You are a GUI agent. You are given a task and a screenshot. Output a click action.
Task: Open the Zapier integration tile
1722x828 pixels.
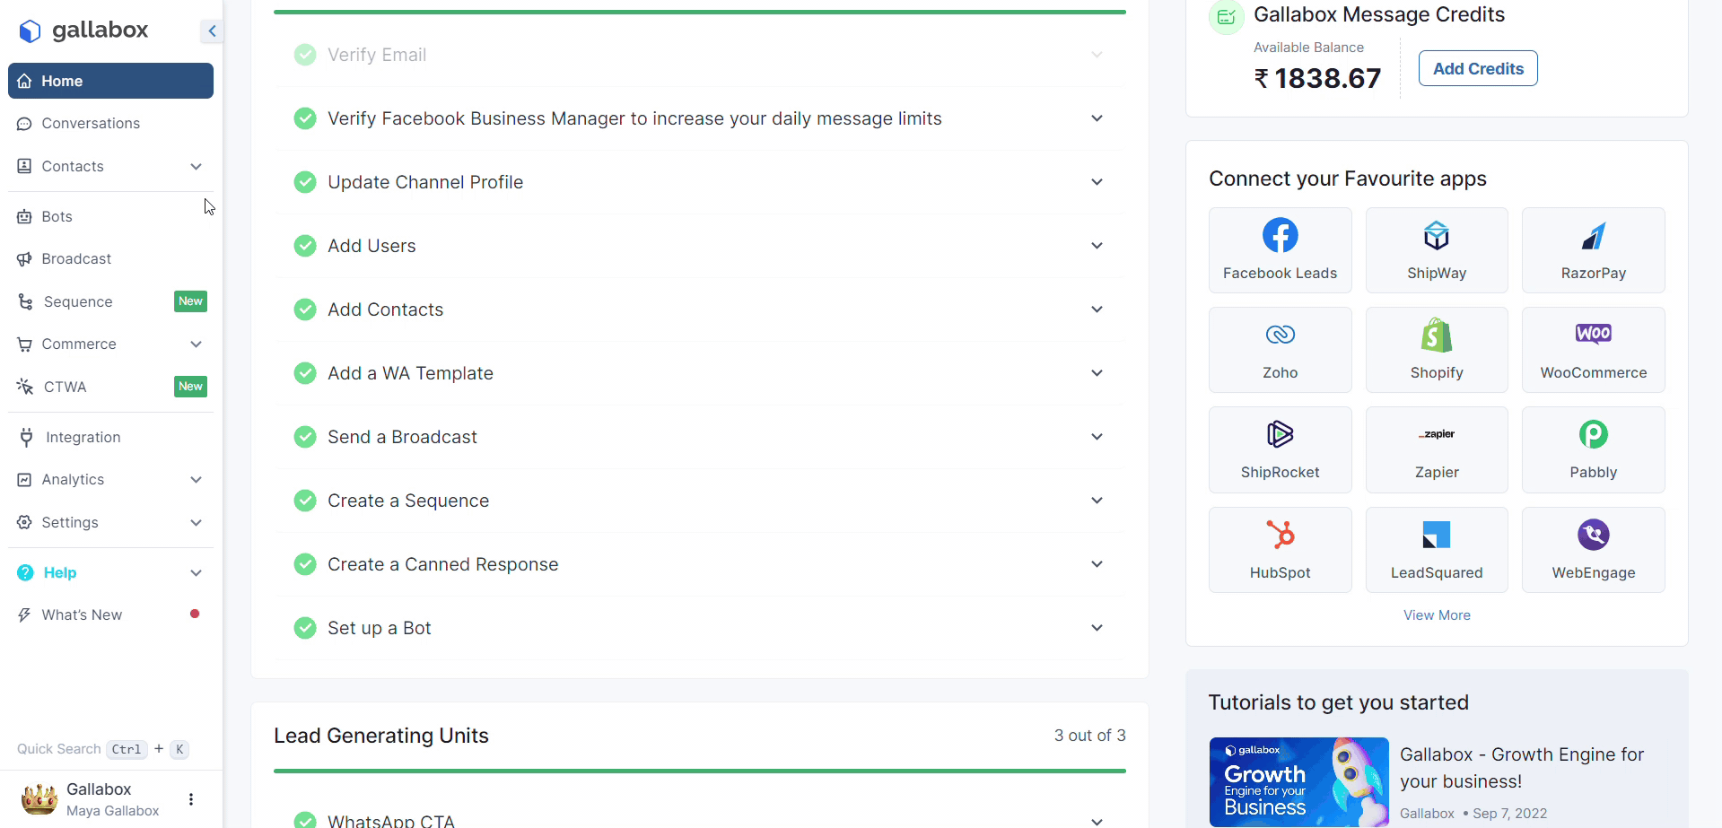pos(1436,449)
